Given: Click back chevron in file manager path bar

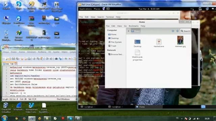Looking at the screenshot, I should coord(128,31).
